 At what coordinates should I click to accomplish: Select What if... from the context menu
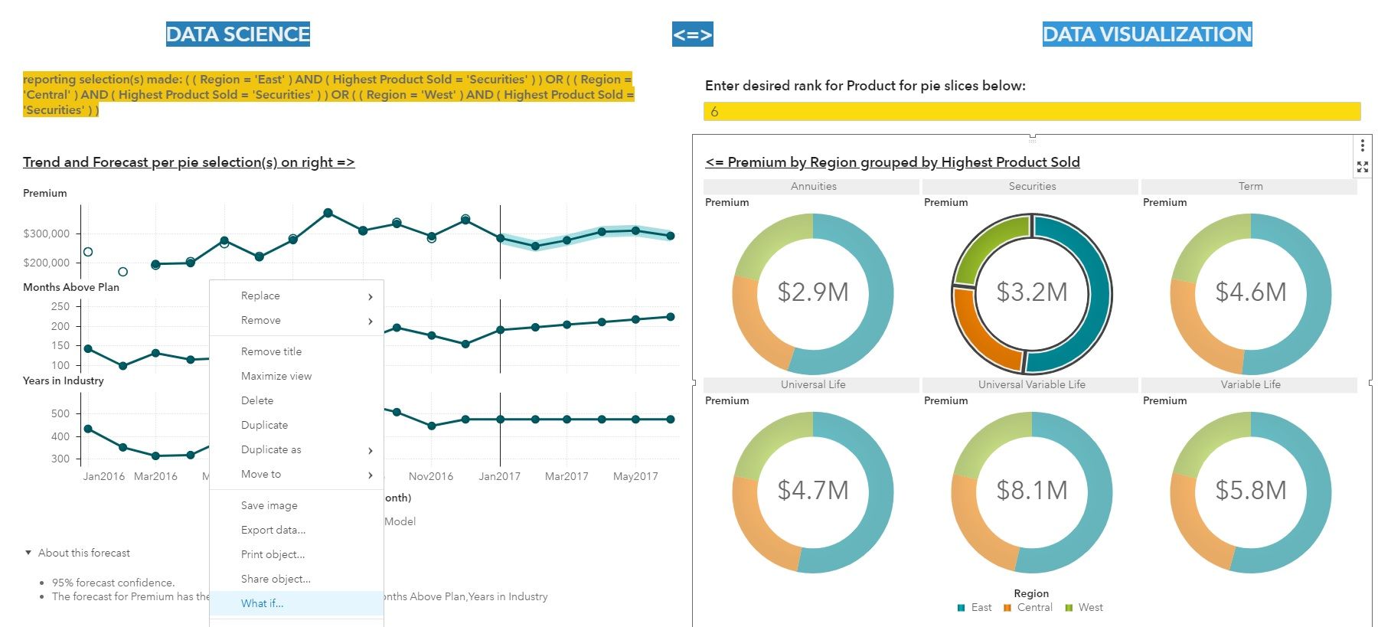tap(262, 603)
